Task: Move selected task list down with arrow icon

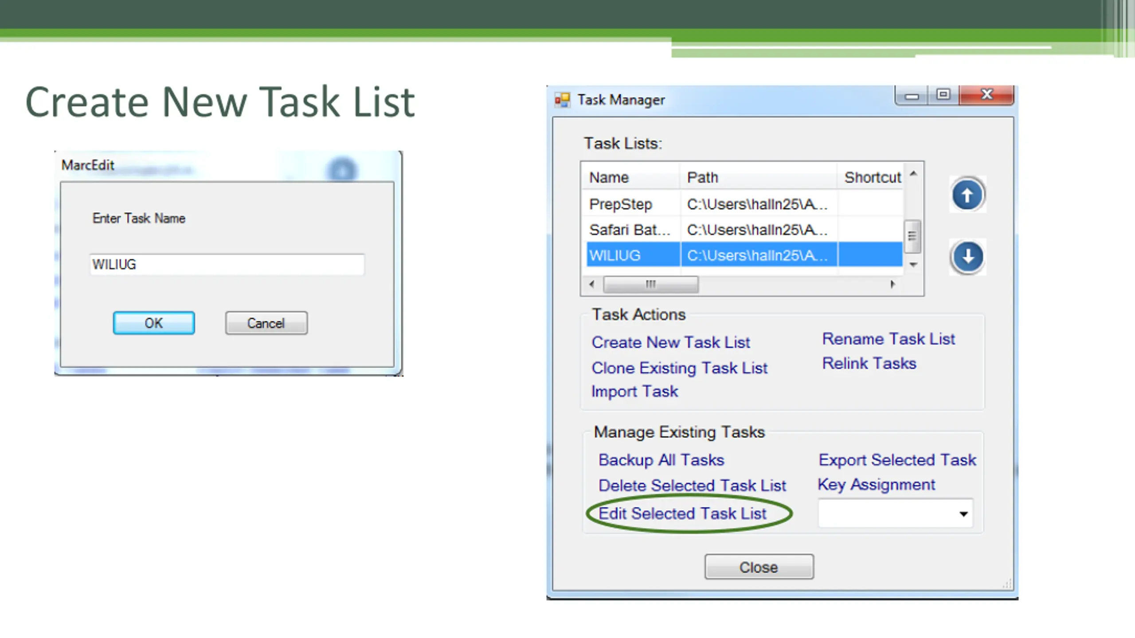Action: (967, 257)
